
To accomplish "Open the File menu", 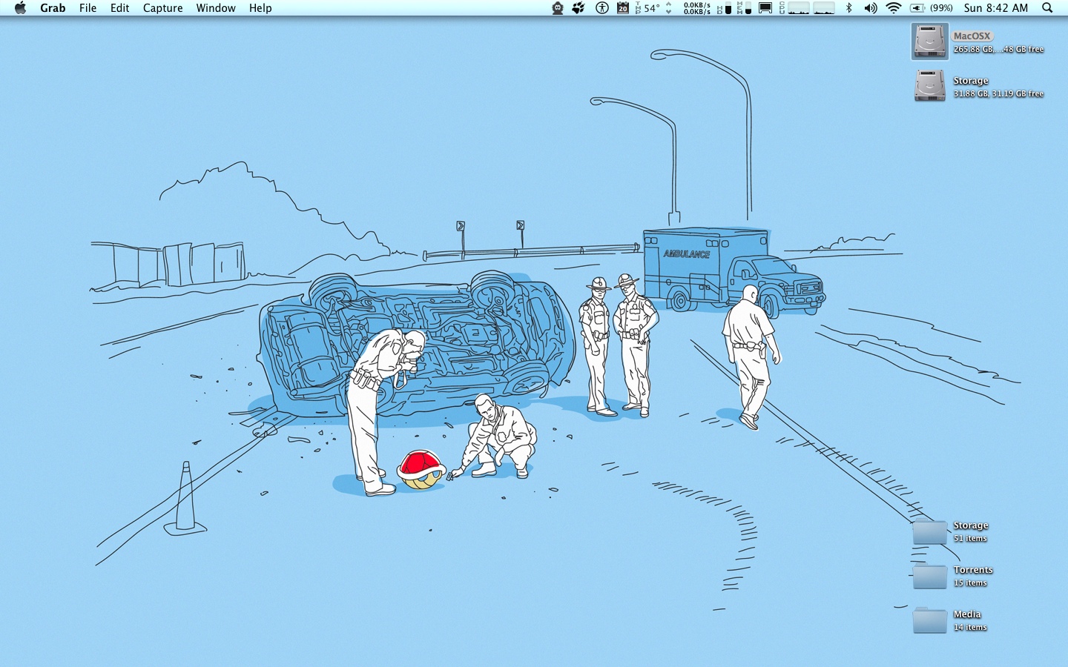I will point(88,8).
